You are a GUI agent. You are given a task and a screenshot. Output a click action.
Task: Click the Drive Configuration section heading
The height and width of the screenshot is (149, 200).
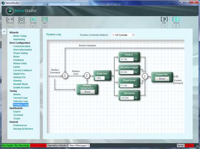[x=20, y=43]
